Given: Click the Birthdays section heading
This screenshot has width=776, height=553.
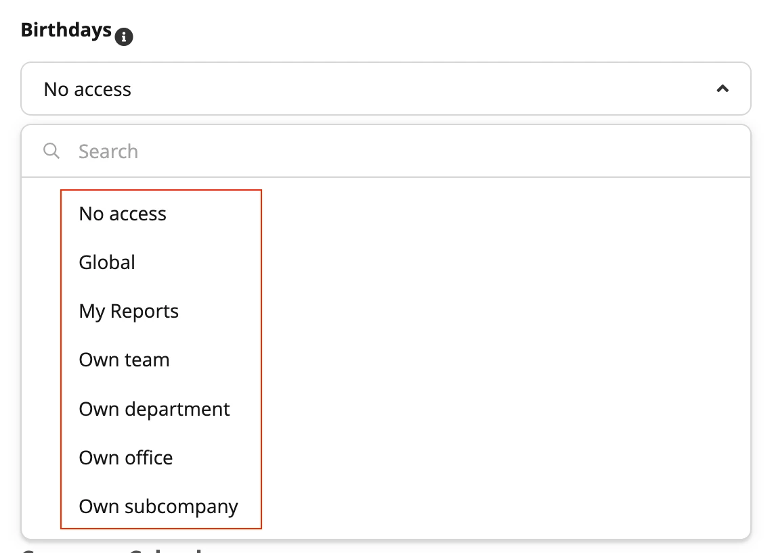Looking at the screenshot, I should tap(66, 30).
